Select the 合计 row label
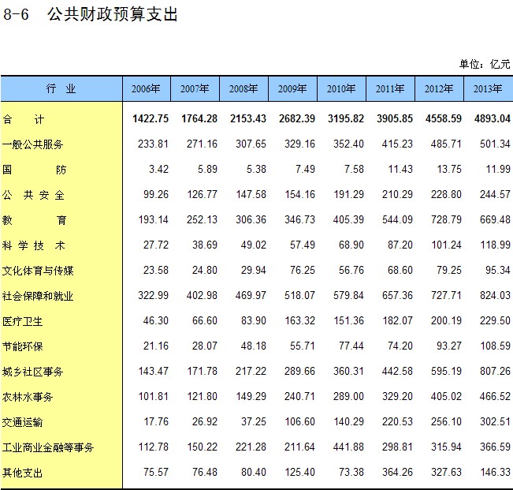Image resolution: width=513 pixels, height=490 pixels. [23, 119]
